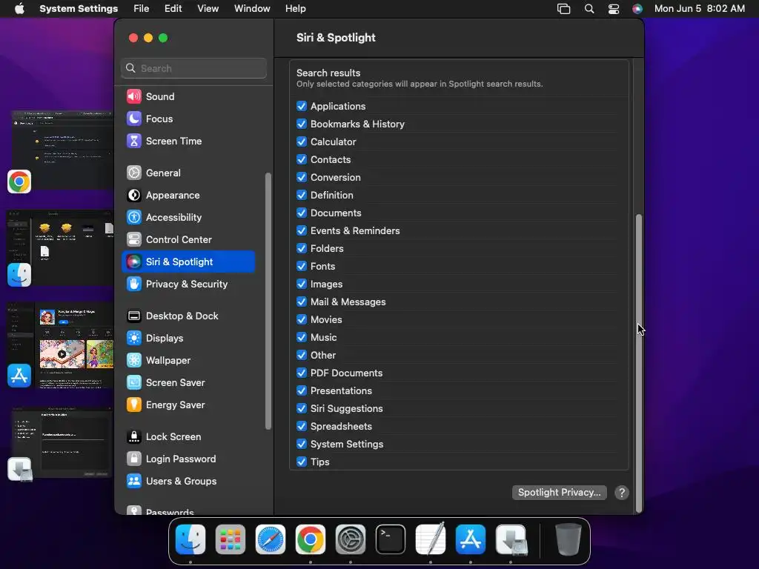Screen dimensions: 759x569
Task: Open Trash in the Dock
Action: [569, 539]
